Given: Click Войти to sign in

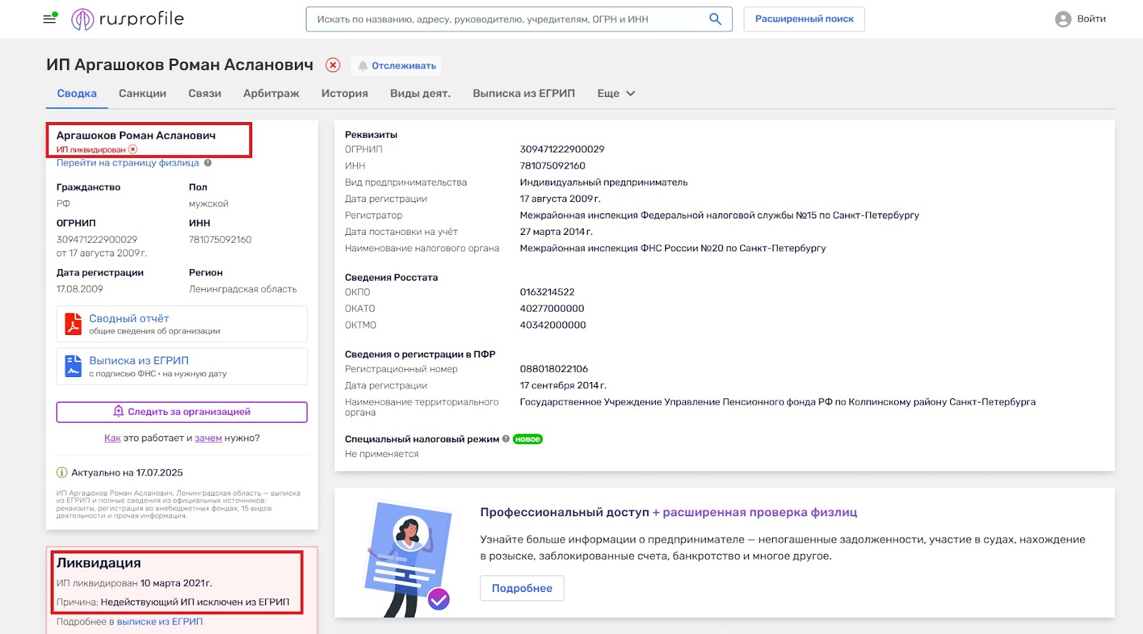Looking at the screenshot, I should coord(1092,19).
